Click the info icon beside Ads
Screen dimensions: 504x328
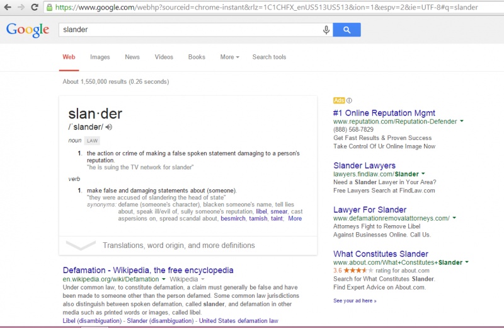click(350, 100)
